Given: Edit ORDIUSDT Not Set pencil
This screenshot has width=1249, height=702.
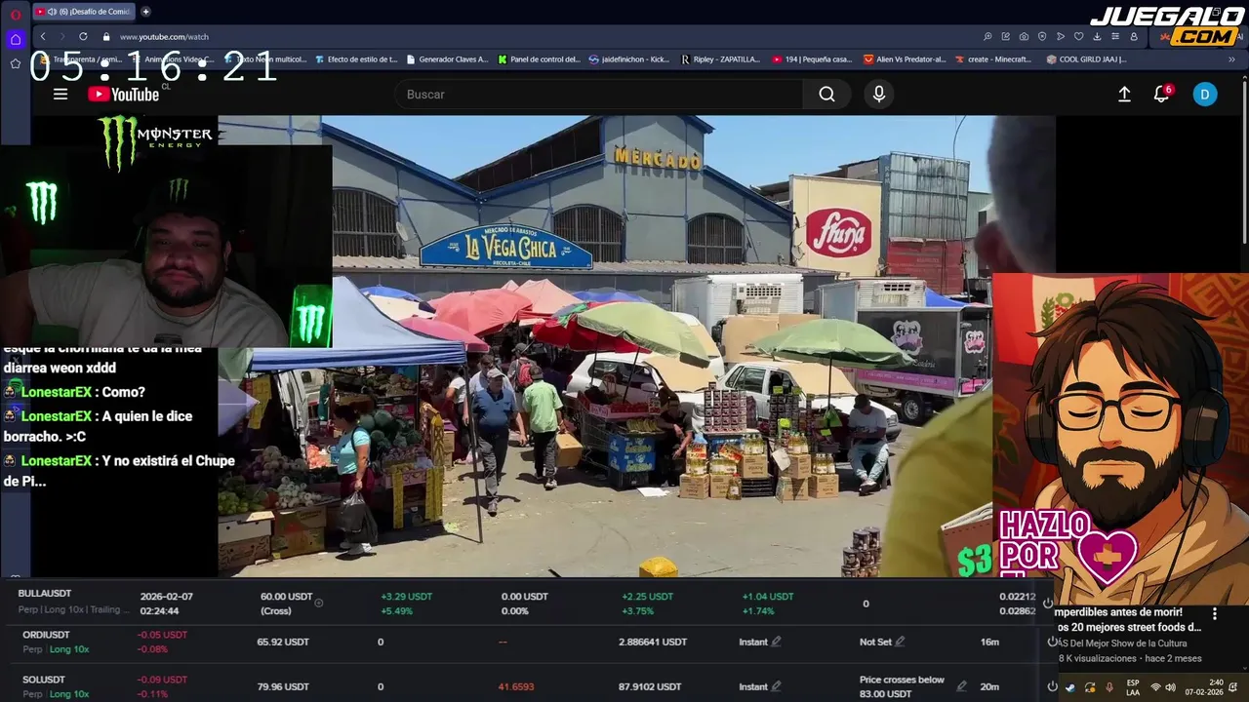Looking at the screenshot, I should 900,642.
